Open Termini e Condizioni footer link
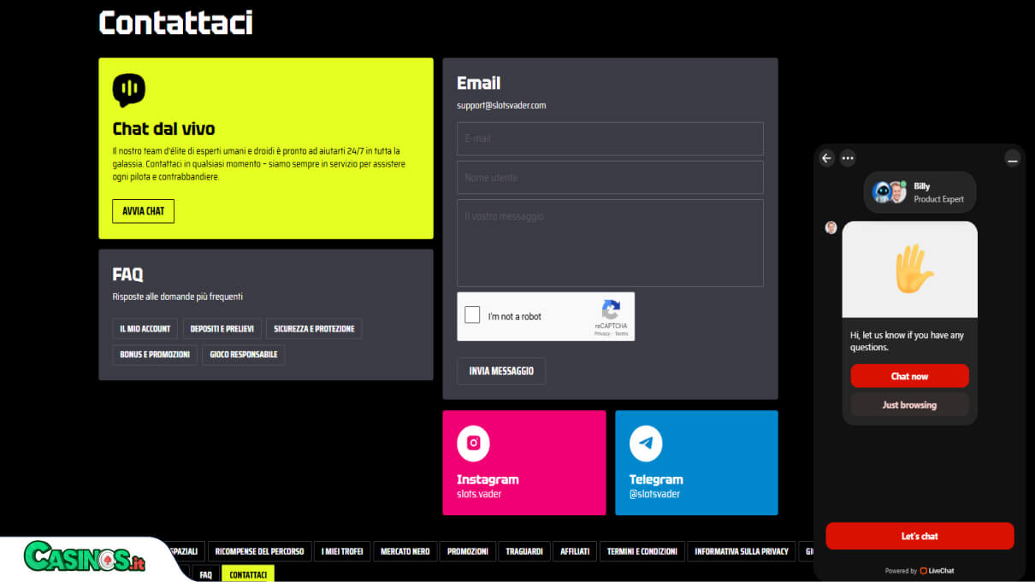This screenshot has width=1035, height=582. pyautogui.click(x=642, y=551)
